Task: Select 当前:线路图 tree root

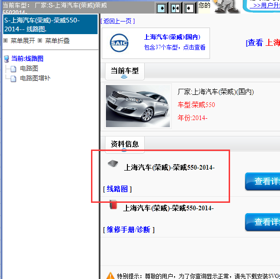Action: click(x=28, y=58)
